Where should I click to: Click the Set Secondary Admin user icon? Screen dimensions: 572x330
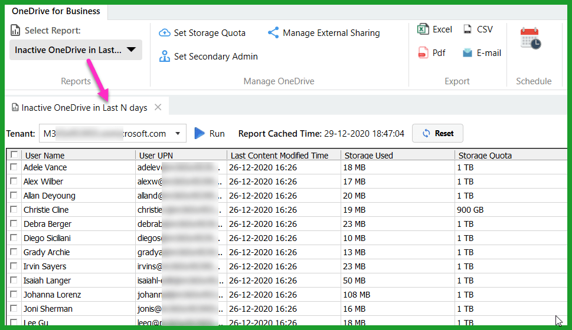[x=165, y=56]
